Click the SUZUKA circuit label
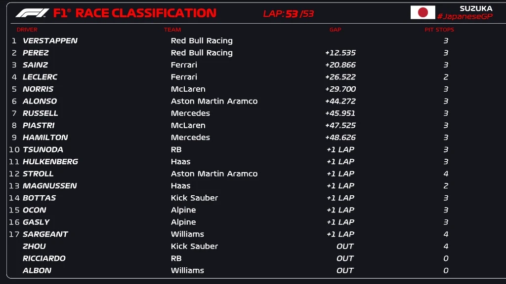The image size is (506, 284). point(475,8)
